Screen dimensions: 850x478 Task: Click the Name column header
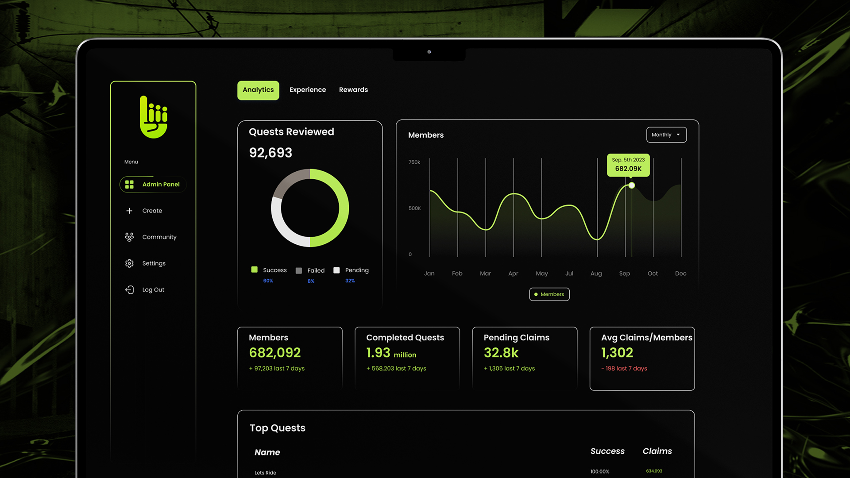267,452
